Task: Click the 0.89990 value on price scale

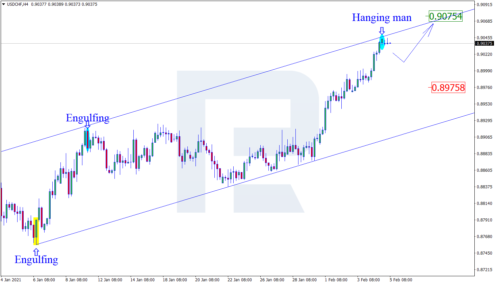Action: [485, 71]
